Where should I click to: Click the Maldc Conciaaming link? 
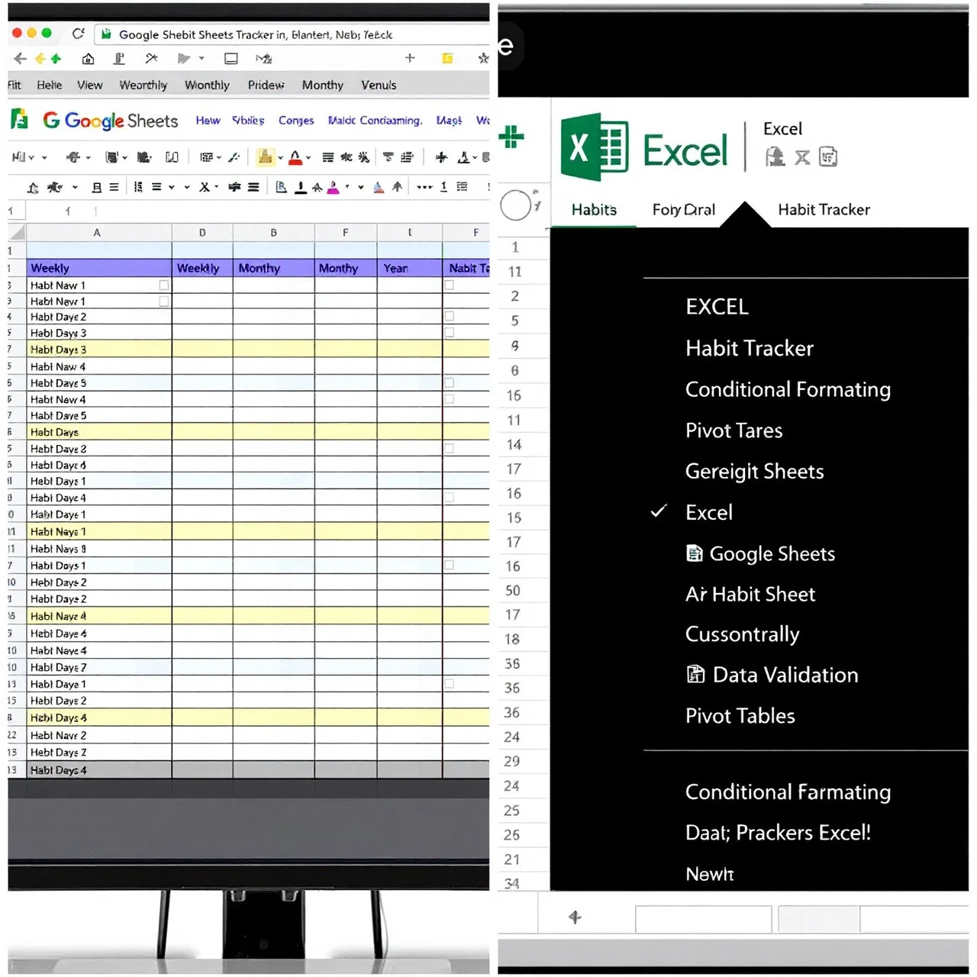point(375,121)
